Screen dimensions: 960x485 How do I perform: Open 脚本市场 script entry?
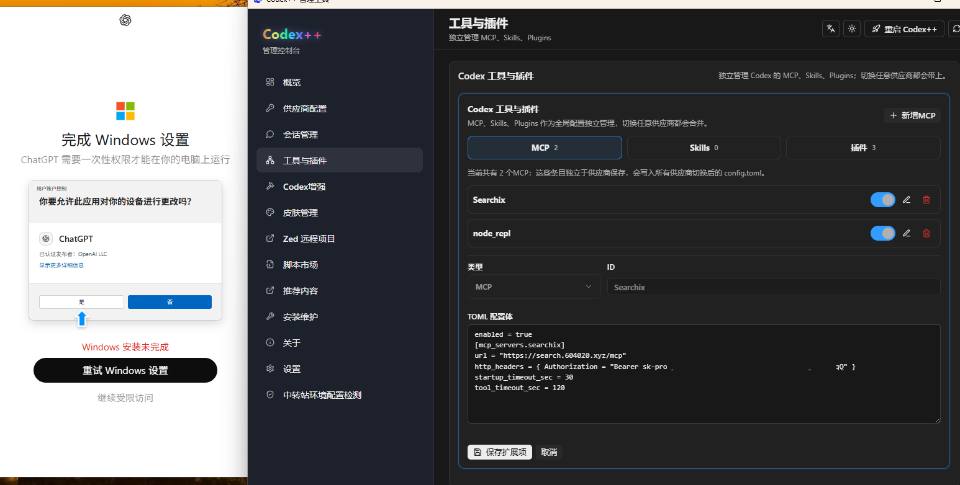(x=339, y=265)
